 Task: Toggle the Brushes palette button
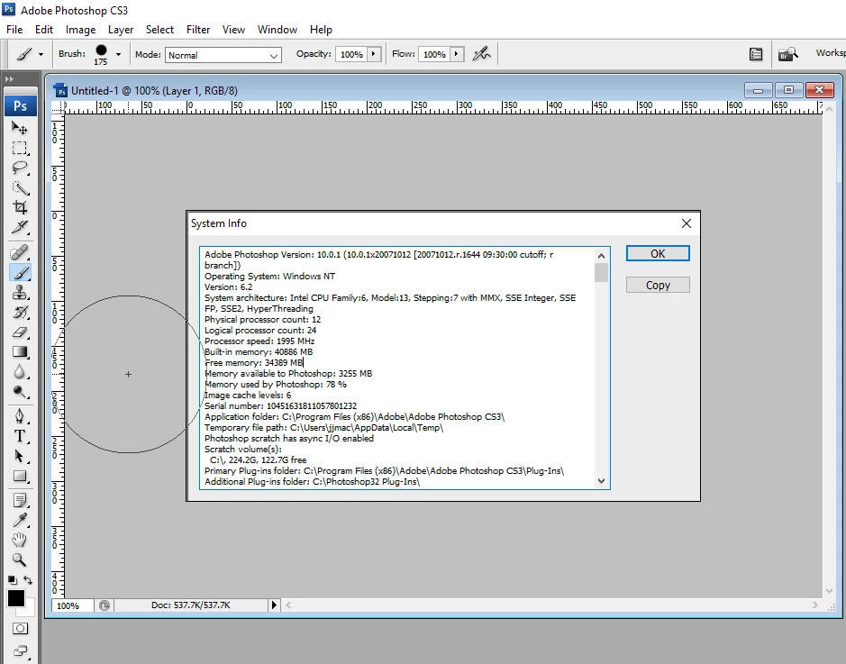[756, 54]
